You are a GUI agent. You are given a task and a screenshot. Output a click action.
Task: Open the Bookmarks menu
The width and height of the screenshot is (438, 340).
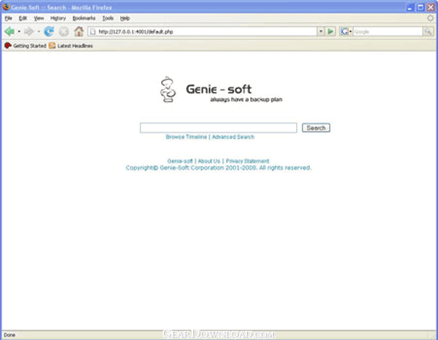(84, 18)
